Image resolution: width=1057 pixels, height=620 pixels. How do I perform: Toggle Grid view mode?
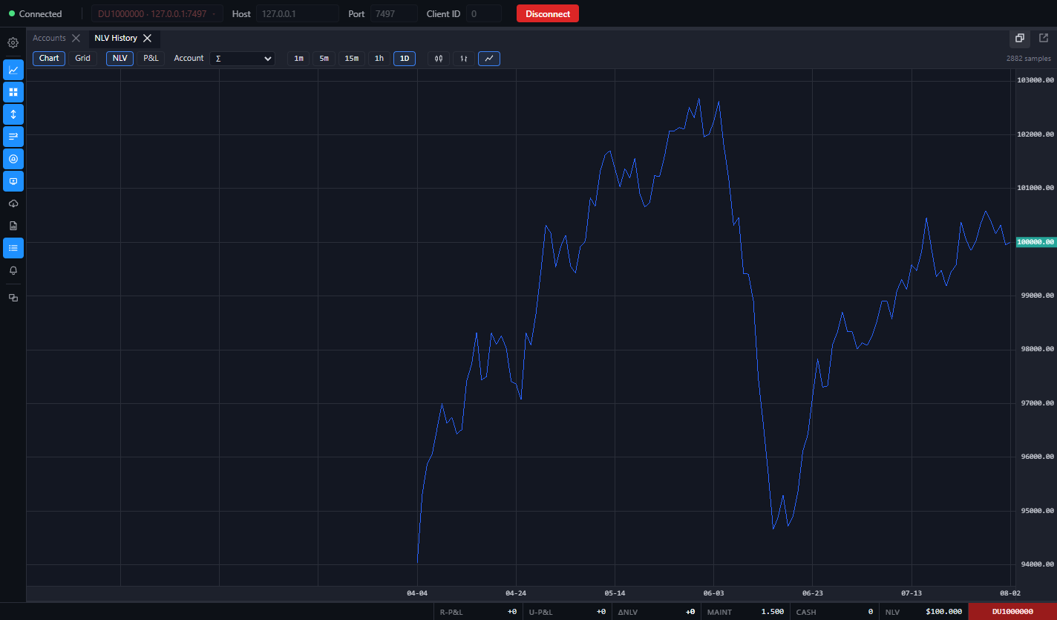click(x=82, y=59)
